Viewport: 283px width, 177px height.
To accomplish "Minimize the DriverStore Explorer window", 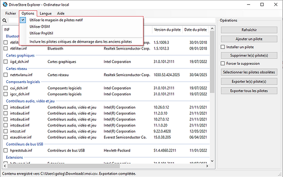I will pos(249,5).
